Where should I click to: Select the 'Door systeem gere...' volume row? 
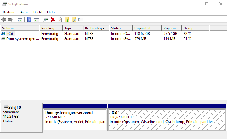[x=105, y=39]
